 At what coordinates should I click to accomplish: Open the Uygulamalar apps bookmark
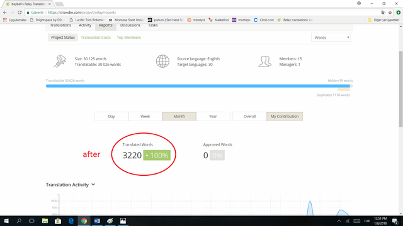14,19
